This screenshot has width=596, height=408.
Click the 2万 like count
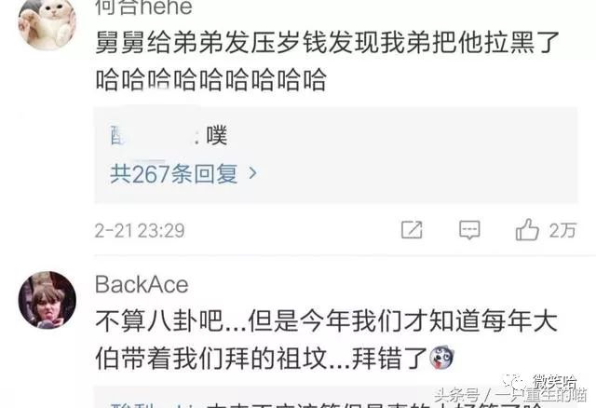(562, 230)
